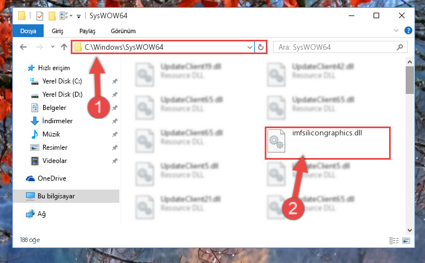Click the vertical scrollbar thumb
Image resolution: width=425 pixels, height=263 pixels.
(410, 80)
